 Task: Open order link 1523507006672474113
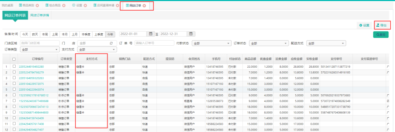point(34,106)
